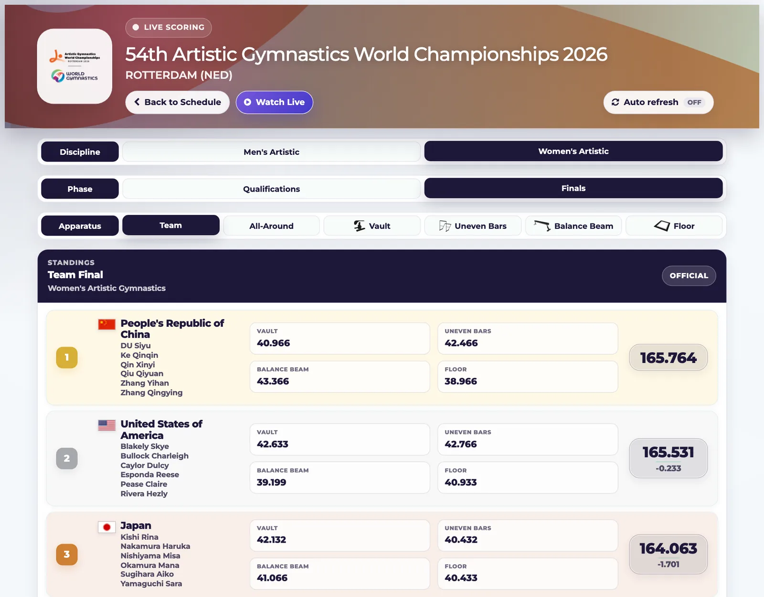This screenshot has height=597, width=764.
Task: Select the Team apparatus tab
Action: [x=170, y=225]
